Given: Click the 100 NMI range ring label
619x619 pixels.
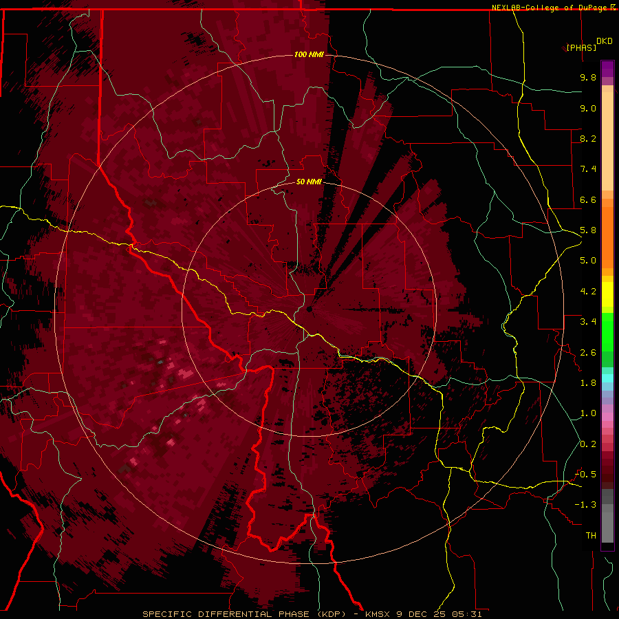Looking at the screenshot, I should [x=309, y=54].
